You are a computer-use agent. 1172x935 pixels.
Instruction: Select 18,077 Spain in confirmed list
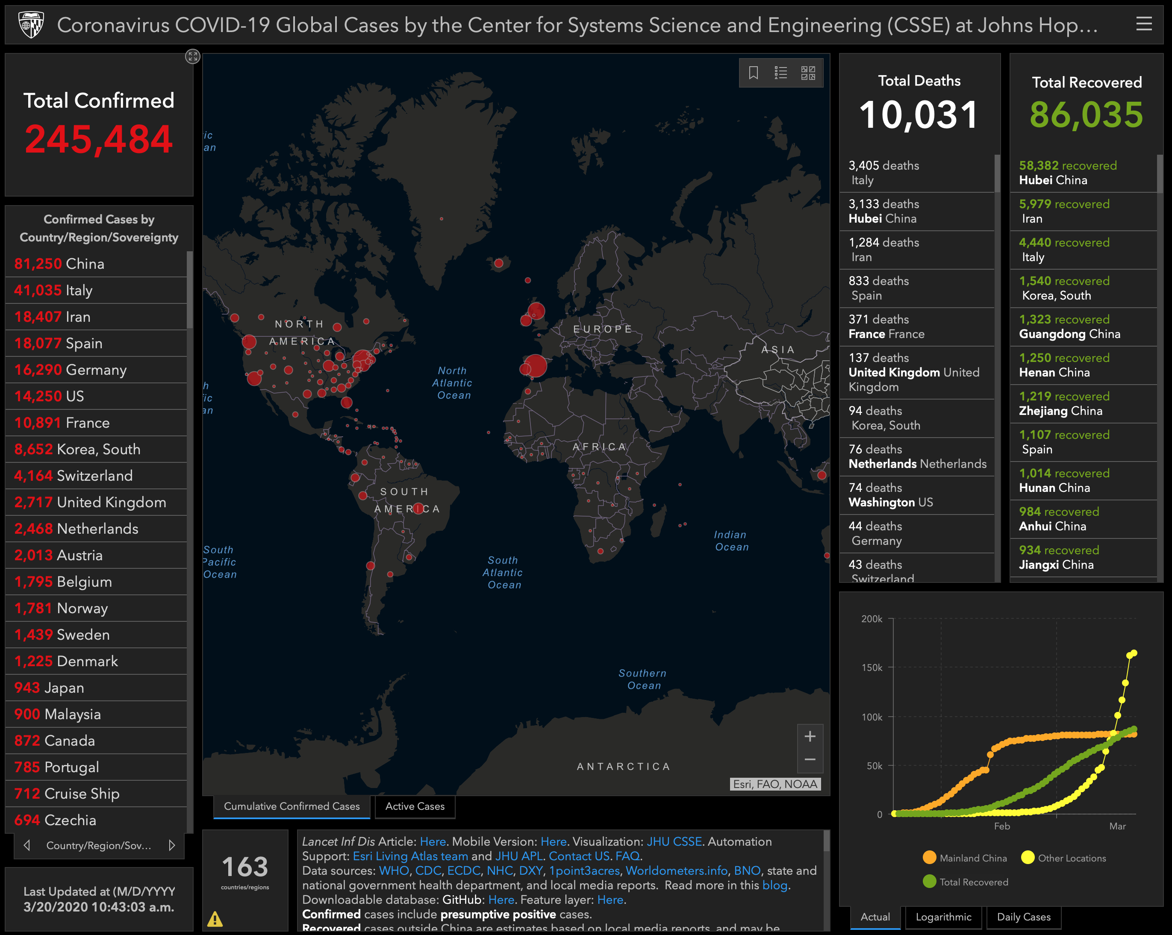[x=96, y=344]
